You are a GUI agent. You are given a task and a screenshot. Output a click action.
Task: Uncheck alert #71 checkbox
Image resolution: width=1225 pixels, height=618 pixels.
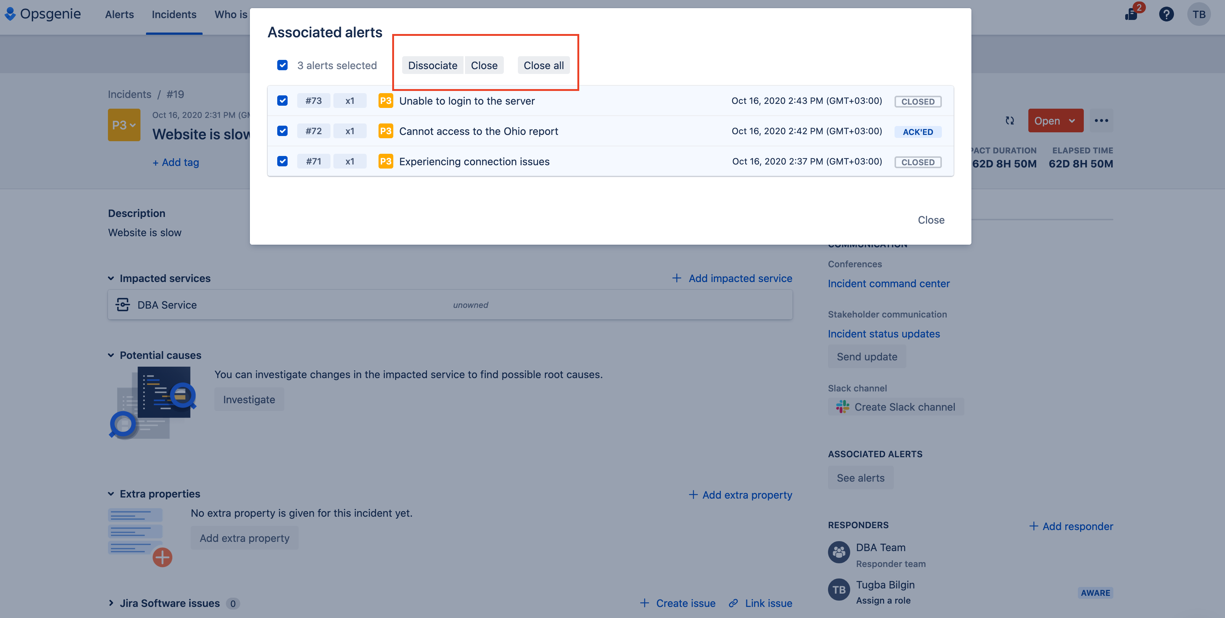pyautogui.click(x=282, y=161)
